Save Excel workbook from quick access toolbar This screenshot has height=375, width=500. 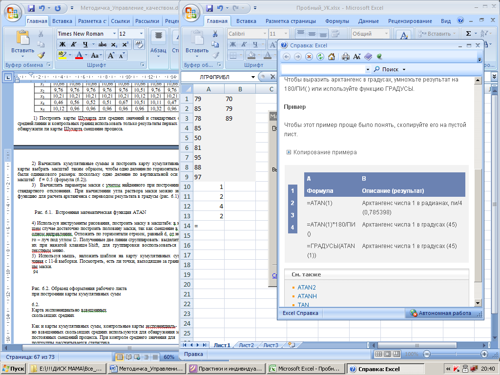tap(209, 8)
